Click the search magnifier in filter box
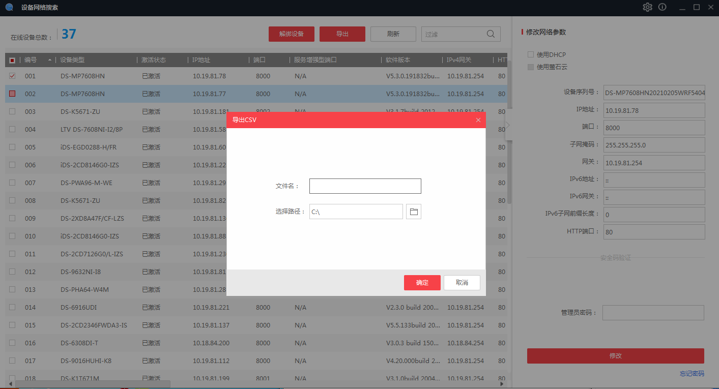 (x=491, y=34)
